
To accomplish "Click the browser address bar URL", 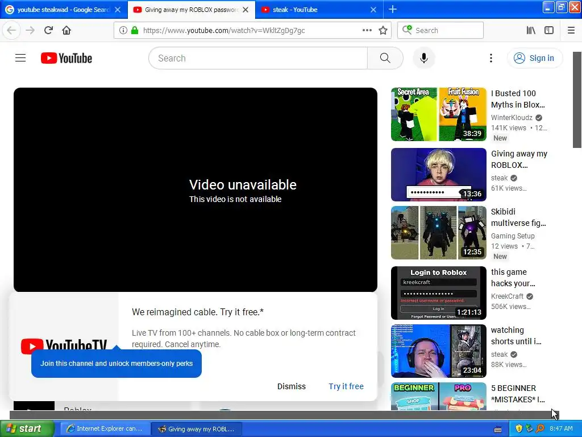I will pyautogui.click(x=224, y=31).
